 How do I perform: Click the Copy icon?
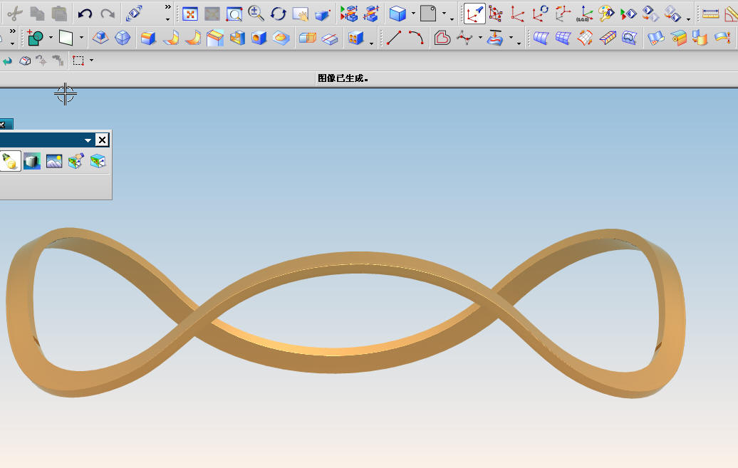coord(37,14)
